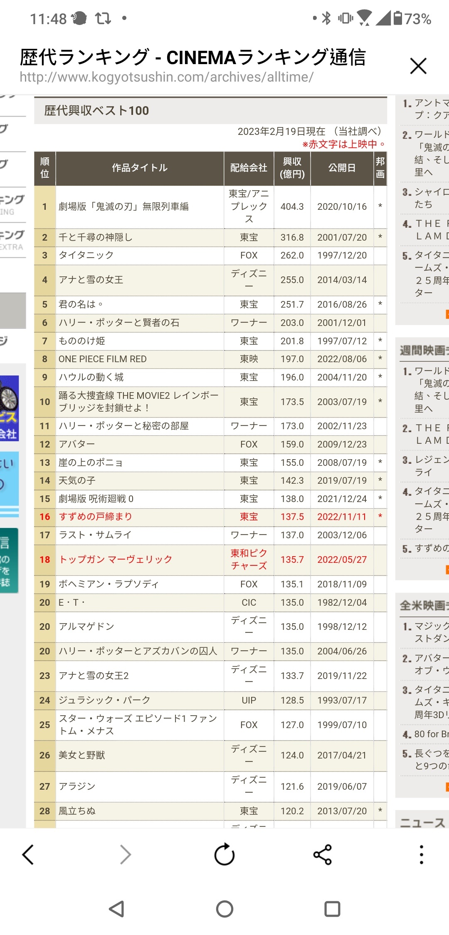The image size is (449, 935).
Task: Select 美女と野獣 title
Action: tap(81, 755)
